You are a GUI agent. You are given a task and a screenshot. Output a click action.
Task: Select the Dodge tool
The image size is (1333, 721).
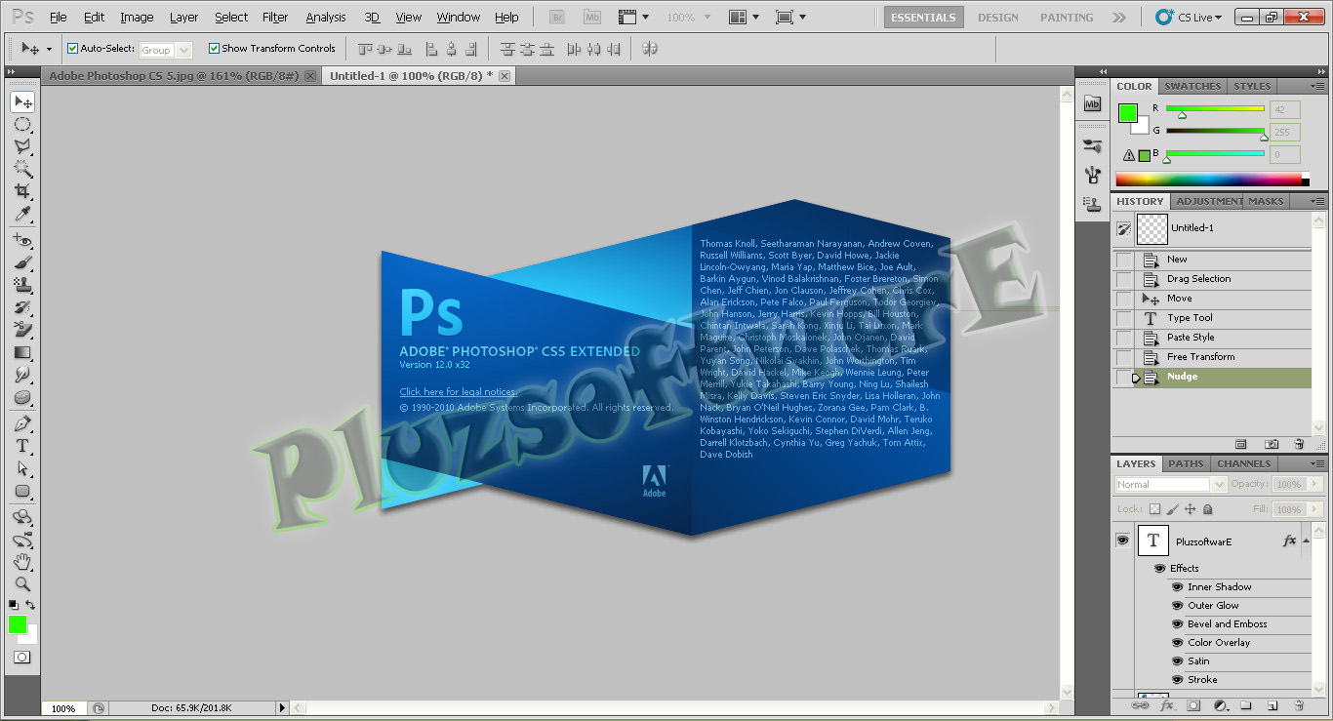(22, 375)
